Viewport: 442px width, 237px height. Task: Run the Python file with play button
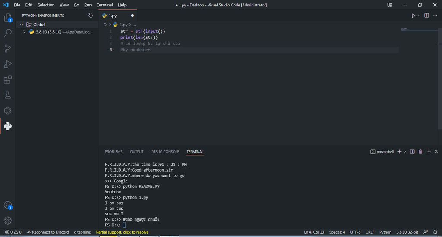413,16
